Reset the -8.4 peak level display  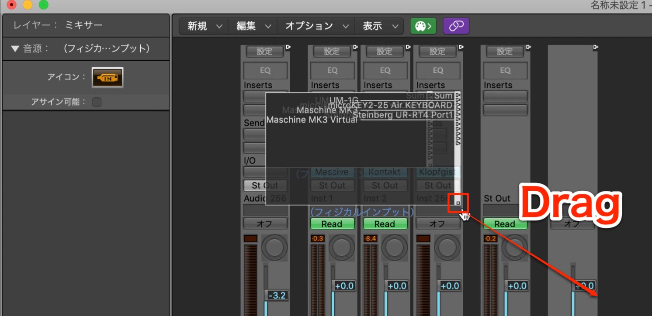point(371,239)
